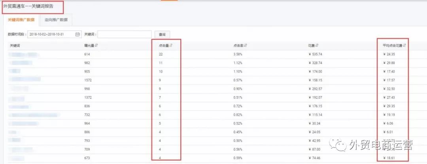This screenshot has height=164, width=427.
Task: Click the 数据时间段 label
Action: (17, 34)
